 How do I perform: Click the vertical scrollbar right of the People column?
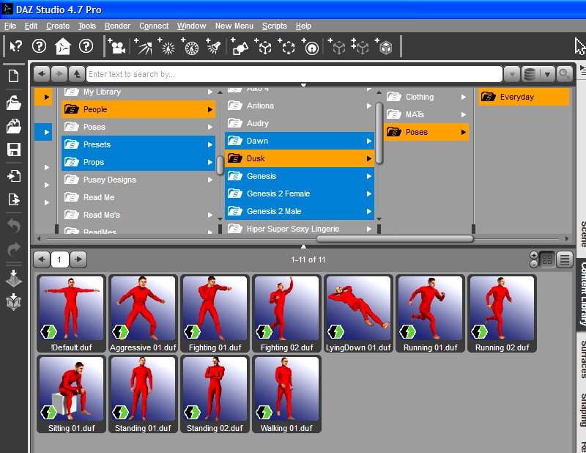220,165
